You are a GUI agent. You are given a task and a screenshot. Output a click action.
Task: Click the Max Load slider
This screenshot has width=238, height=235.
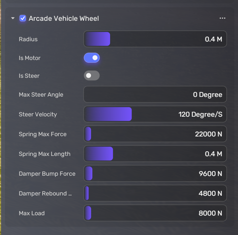155,213
